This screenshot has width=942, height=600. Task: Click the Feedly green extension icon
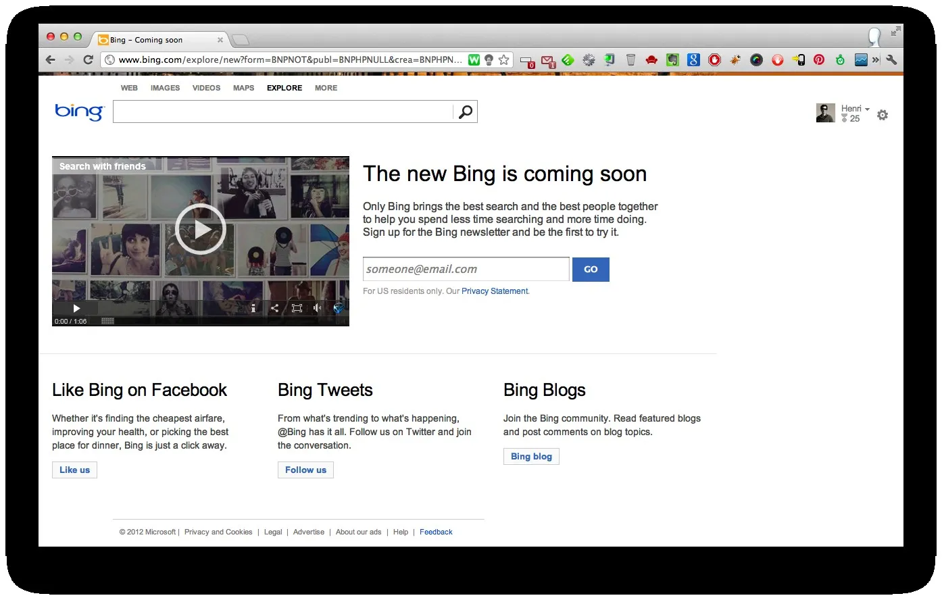(568, 60)
